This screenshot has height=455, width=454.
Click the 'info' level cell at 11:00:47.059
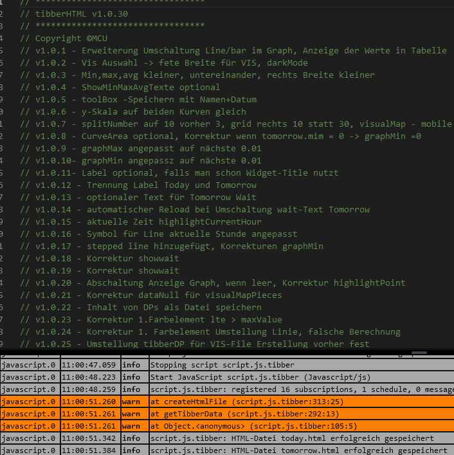(x=135, y=365)
